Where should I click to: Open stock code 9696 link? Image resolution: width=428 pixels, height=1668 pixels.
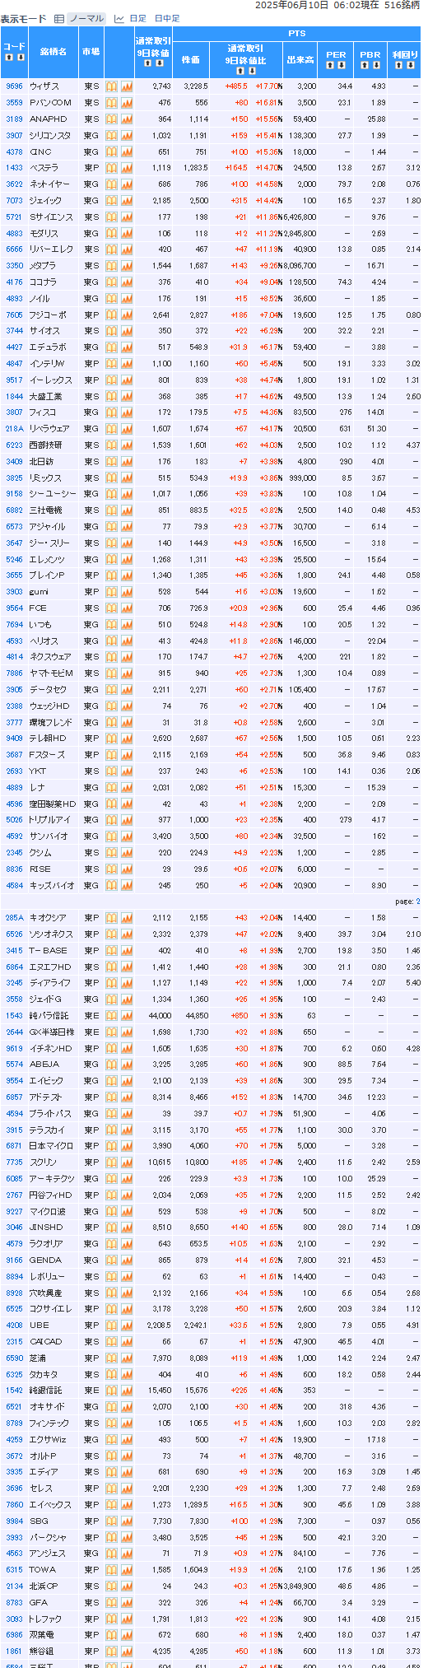[14, 86]
